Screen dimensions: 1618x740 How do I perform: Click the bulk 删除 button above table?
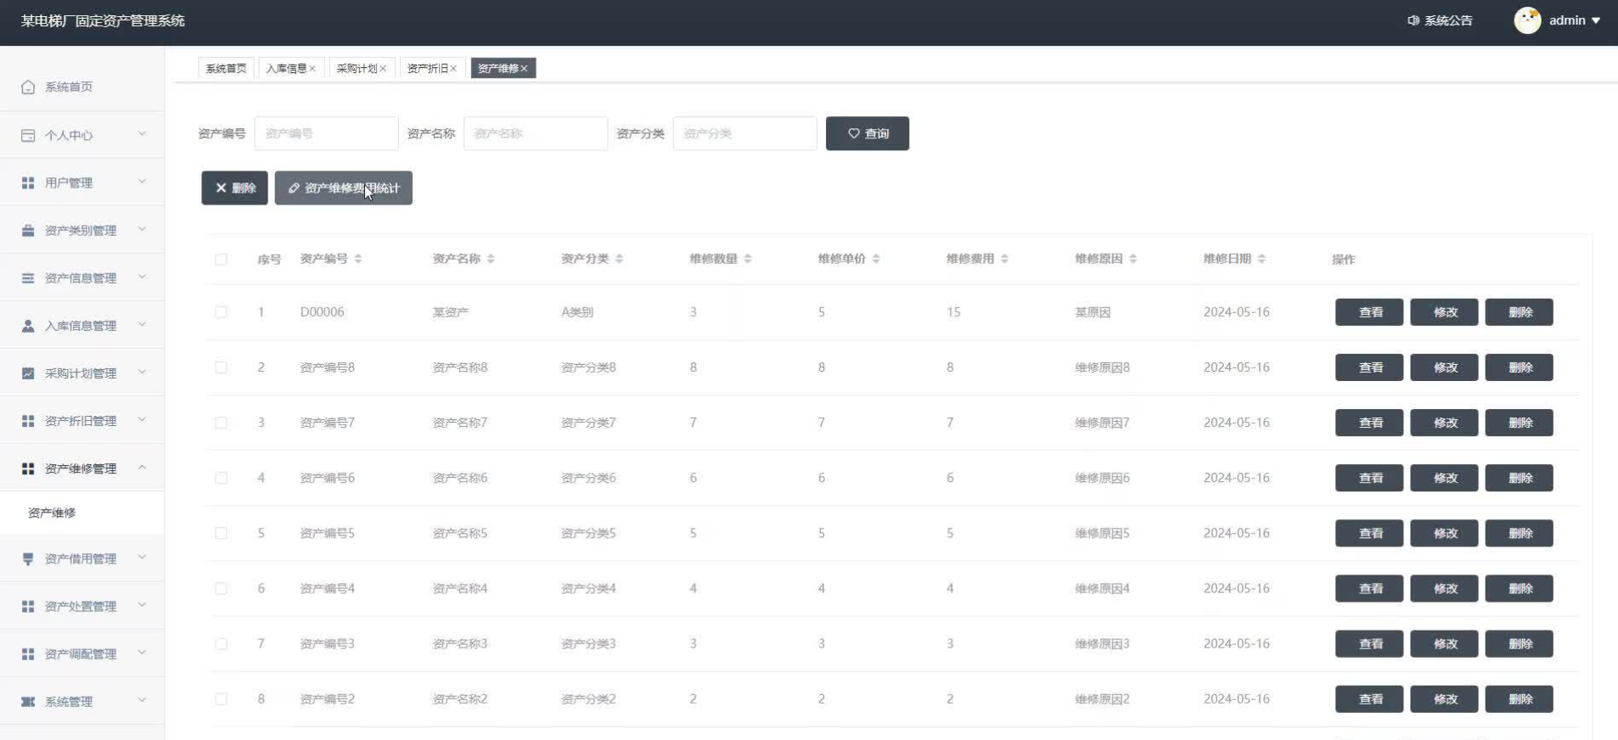pos(234,188)
